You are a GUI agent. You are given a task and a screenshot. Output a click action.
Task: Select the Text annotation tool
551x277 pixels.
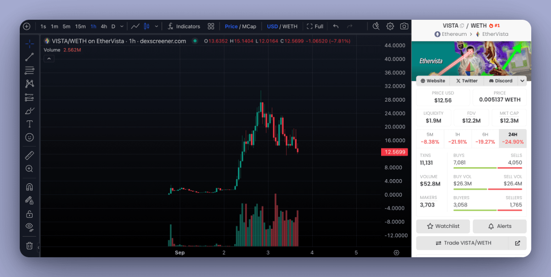[x=29, y=124]
